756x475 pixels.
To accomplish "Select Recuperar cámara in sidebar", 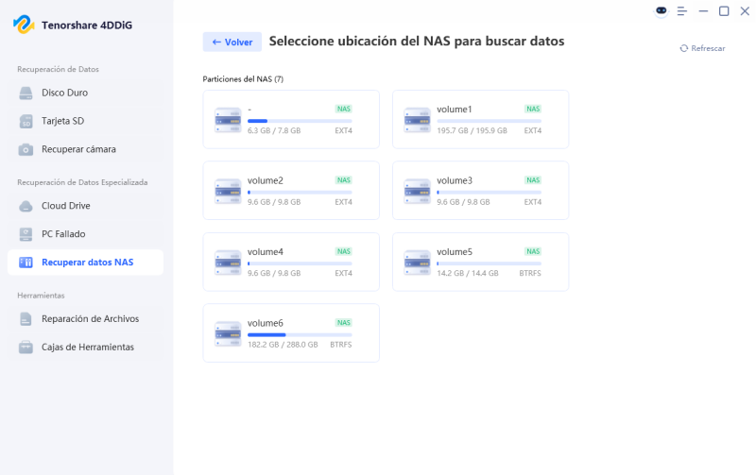I will [x=85, y=150].
